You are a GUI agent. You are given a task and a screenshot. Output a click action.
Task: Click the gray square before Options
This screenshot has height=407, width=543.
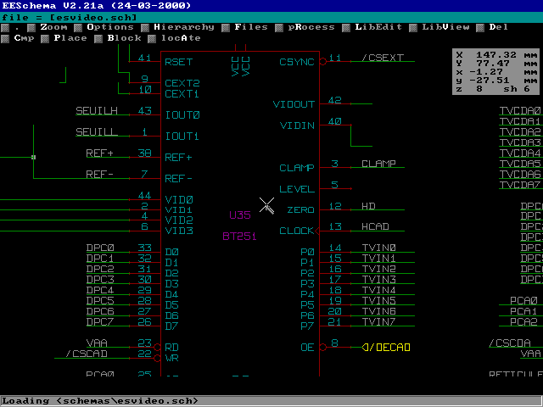pos(78,28)
